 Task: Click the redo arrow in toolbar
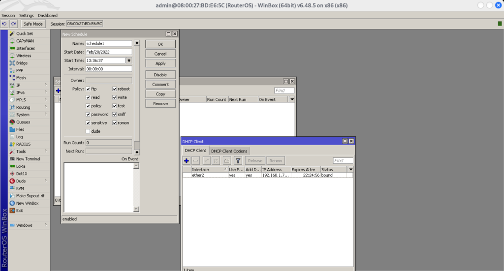tap(13, 24)
